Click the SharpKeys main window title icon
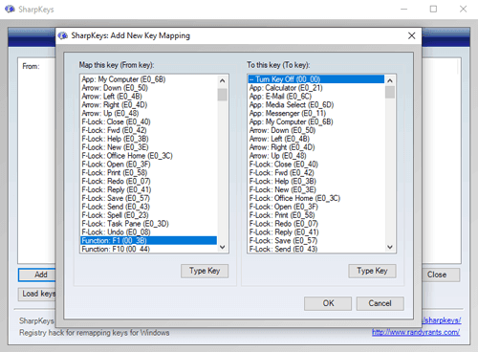The width and height of the screenshot is (478, 352). coord(10,10)
